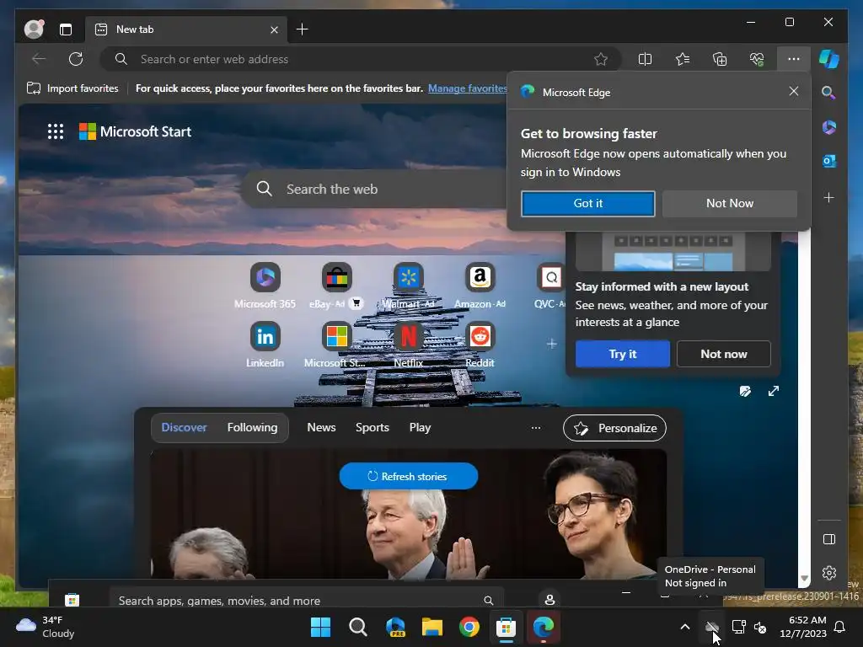Add a new quick link plus
This screenshot has width=863, height=647.
click(551, 344)
